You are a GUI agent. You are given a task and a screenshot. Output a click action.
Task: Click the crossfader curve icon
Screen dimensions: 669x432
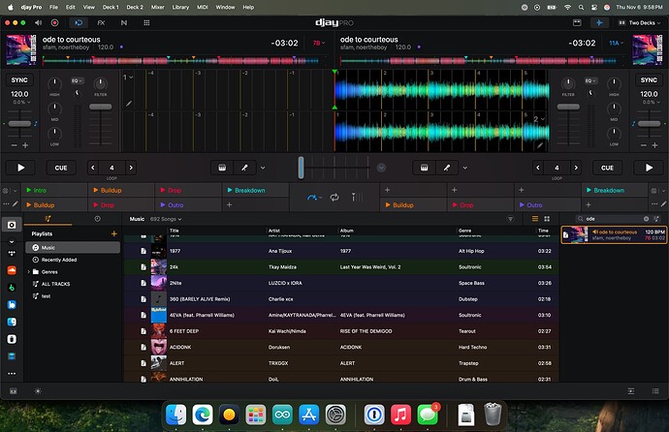coord(312,198)
